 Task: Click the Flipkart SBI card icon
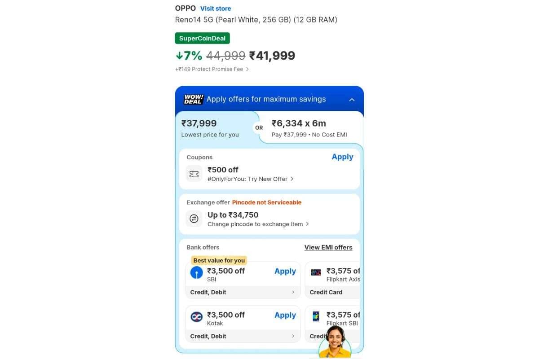coord(316,316)
